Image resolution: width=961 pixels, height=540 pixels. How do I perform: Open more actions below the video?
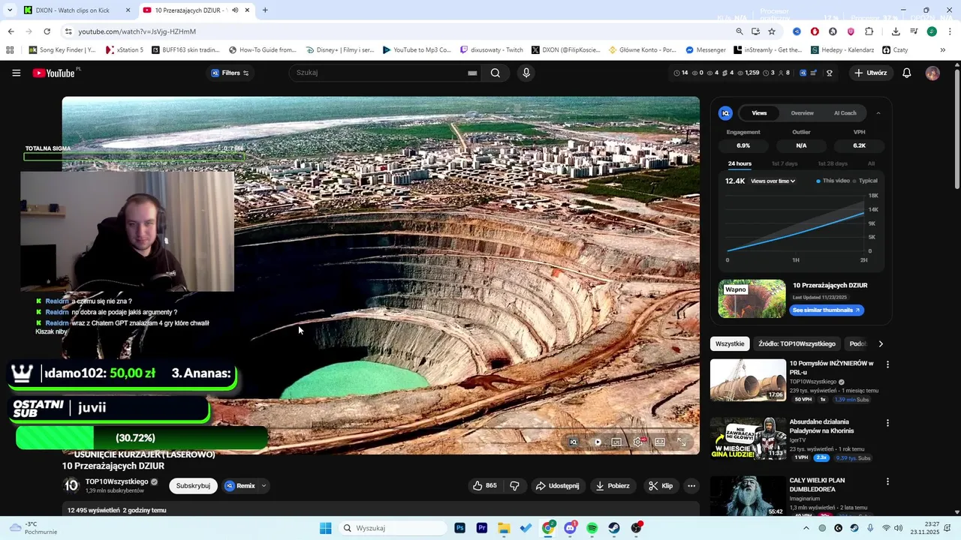[691, 485]
